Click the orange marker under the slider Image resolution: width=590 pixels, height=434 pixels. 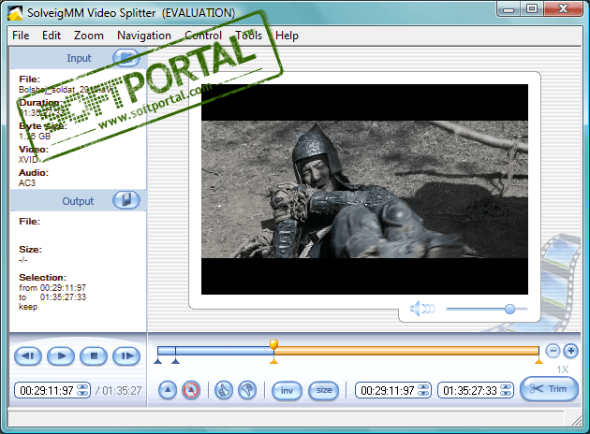(273, 361)
